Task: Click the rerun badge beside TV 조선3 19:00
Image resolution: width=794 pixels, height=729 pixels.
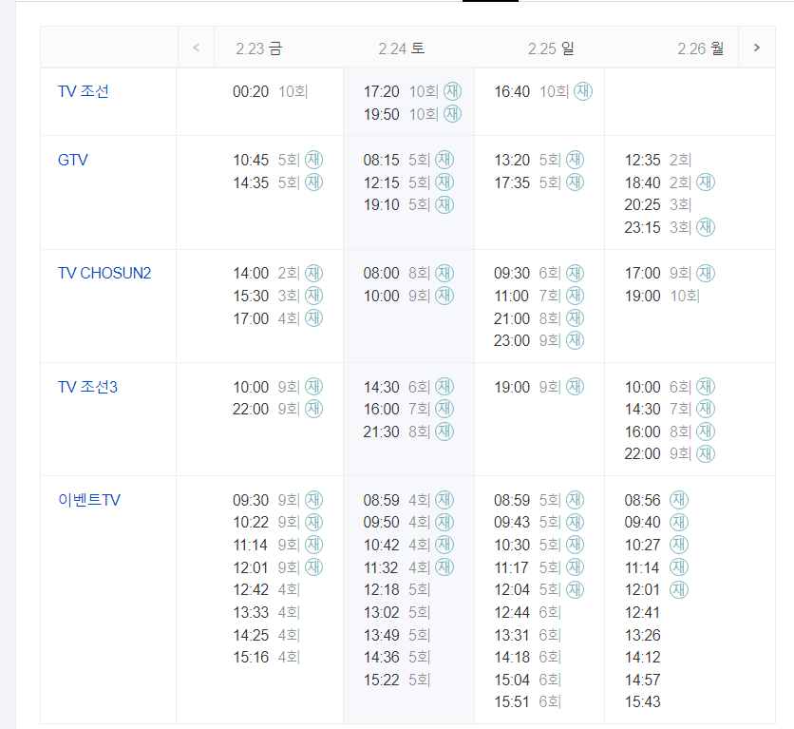Action: pyautogui.click(x=575, y=387)
